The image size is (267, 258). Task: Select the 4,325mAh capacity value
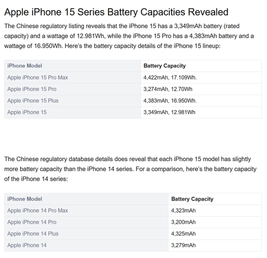click(183, 234)
